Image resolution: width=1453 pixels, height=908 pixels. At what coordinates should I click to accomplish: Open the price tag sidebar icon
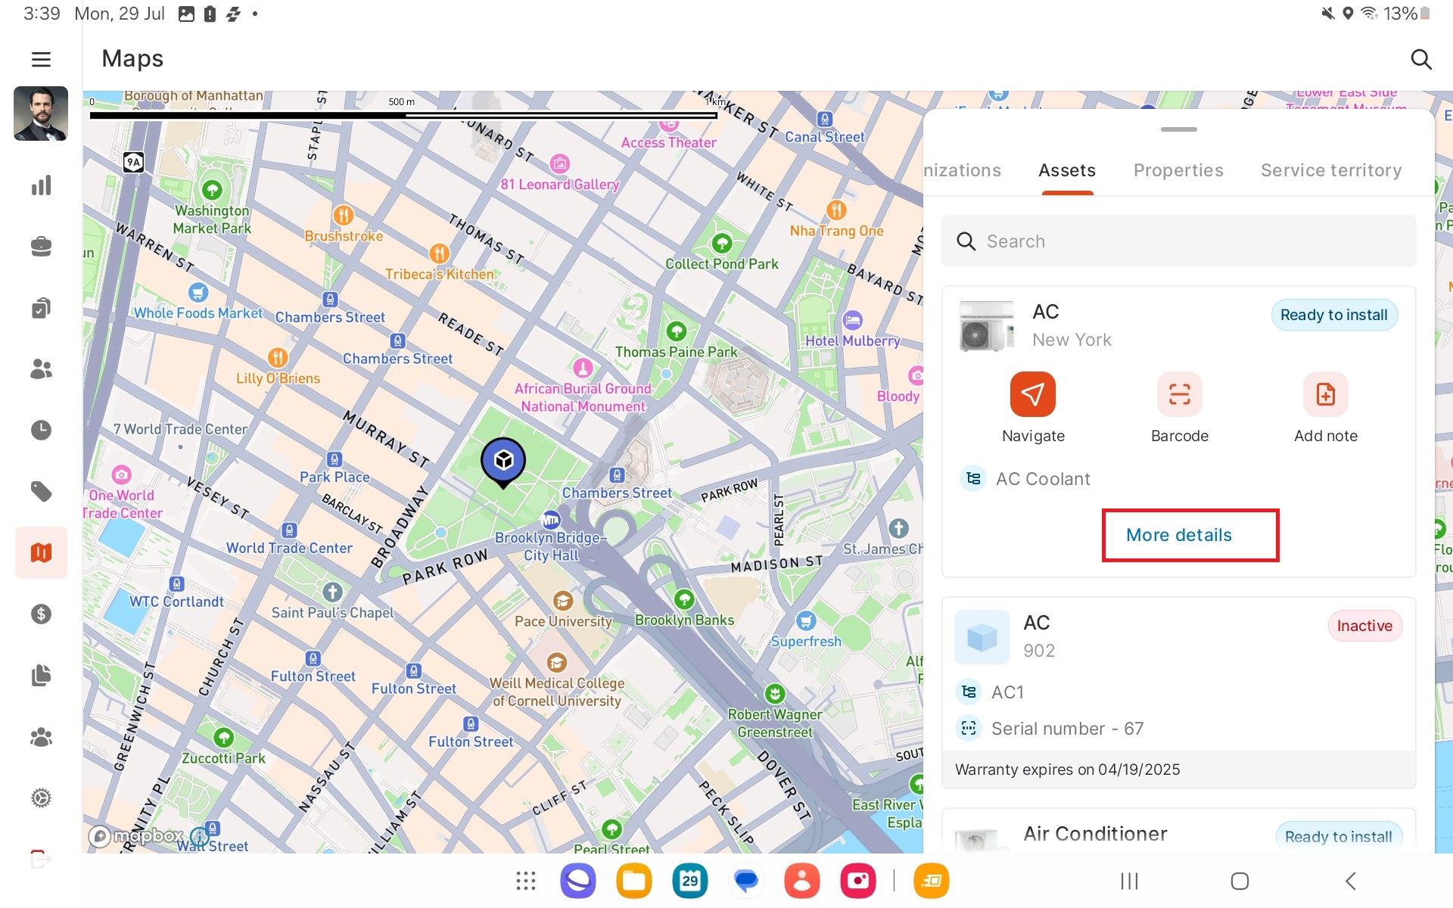point(41,492)
